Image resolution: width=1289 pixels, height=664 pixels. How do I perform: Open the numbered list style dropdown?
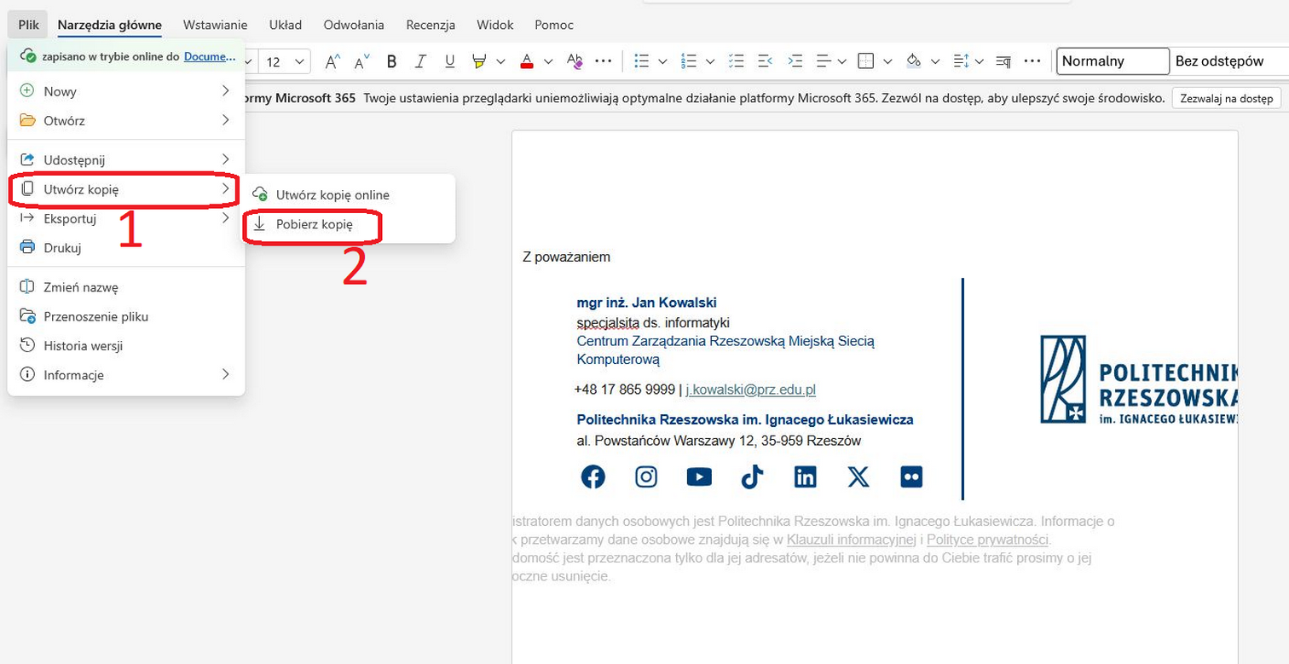[711, 61]
